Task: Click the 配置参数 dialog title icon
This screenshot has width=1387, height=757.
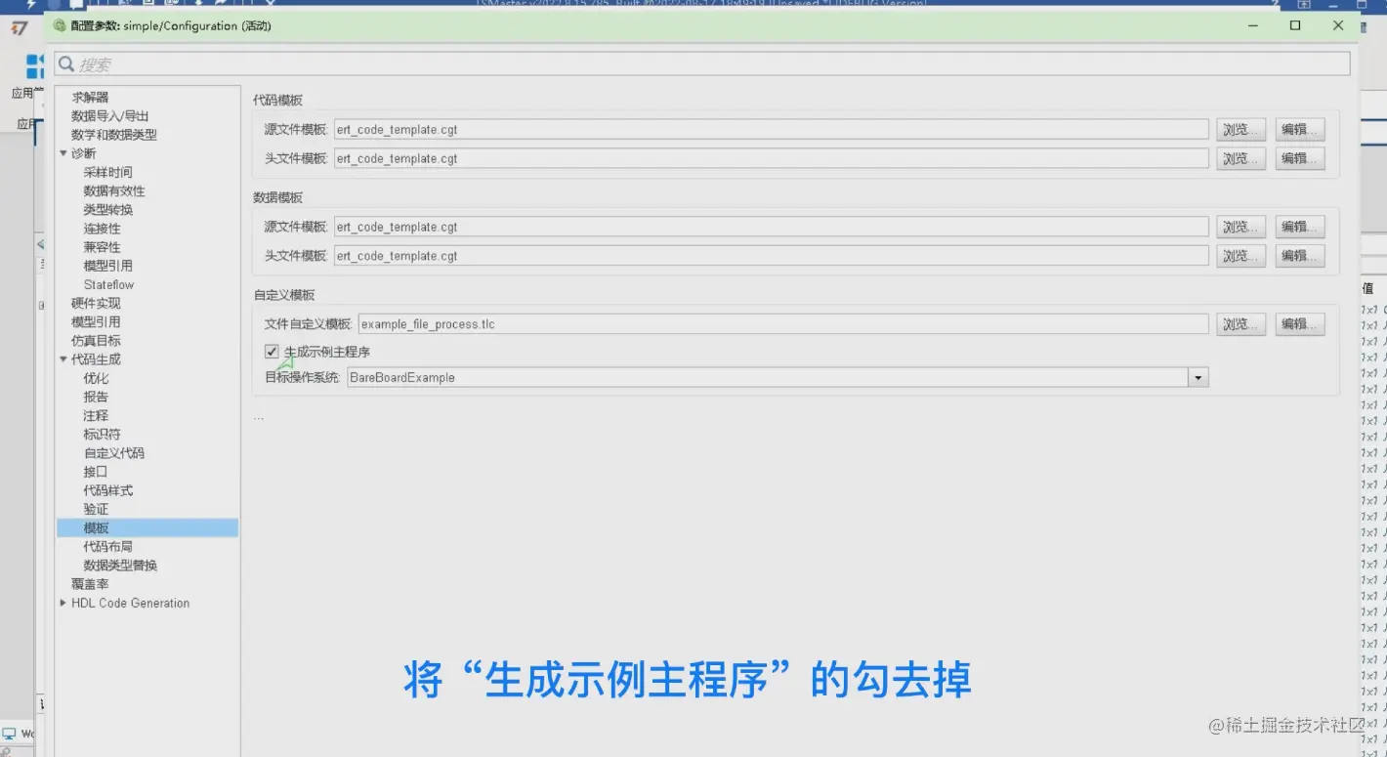Action: (x=60, y=25)
